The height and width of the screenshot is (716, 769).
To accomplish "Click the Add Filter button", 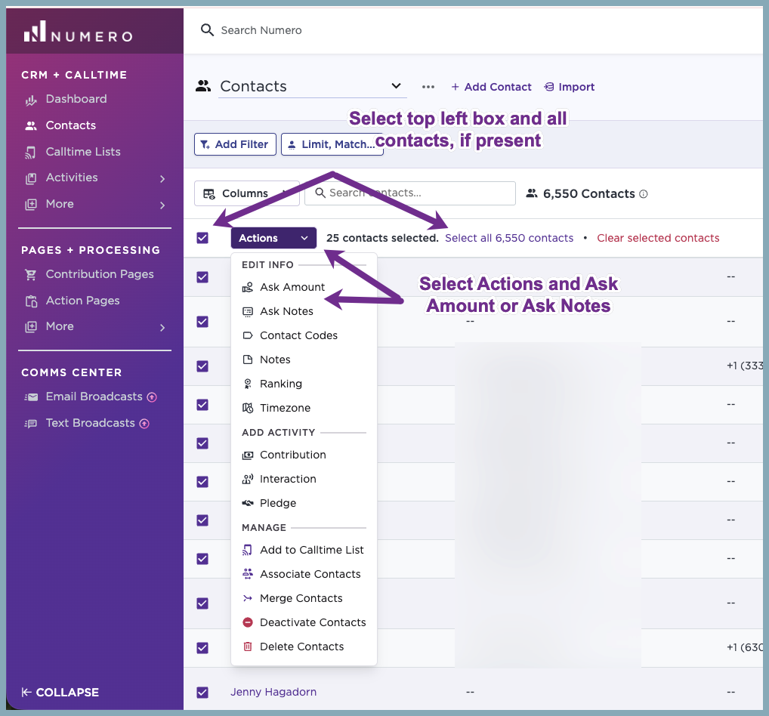I will 235,145.
